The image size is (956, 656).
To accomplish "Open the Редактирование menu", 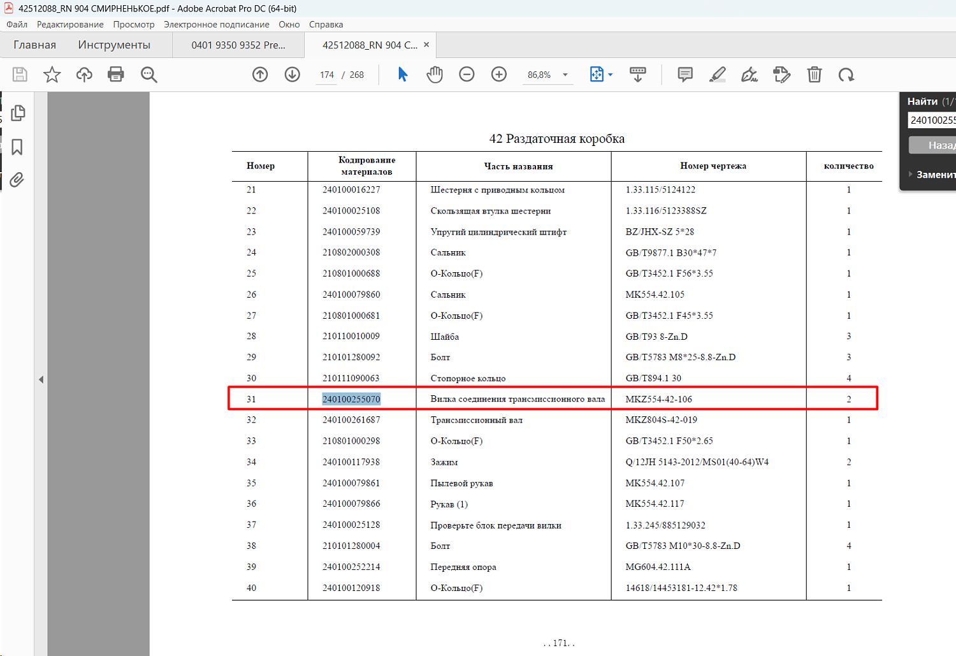I will 70,24.
